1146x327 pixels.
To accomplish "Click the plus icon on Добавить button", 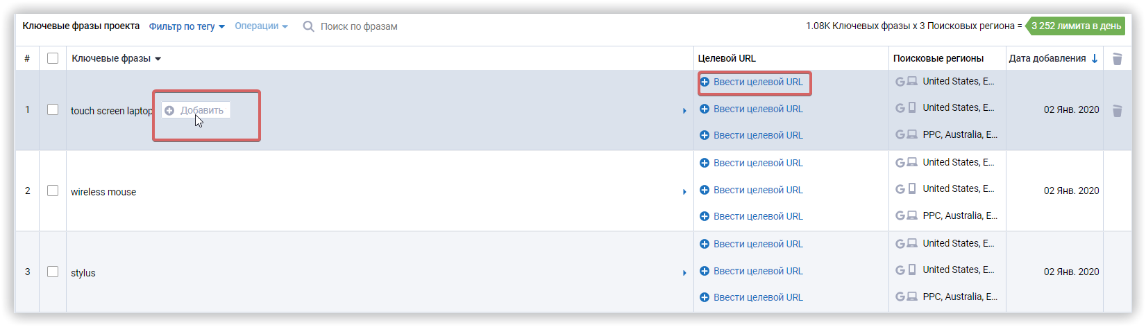I will (169, 110).
